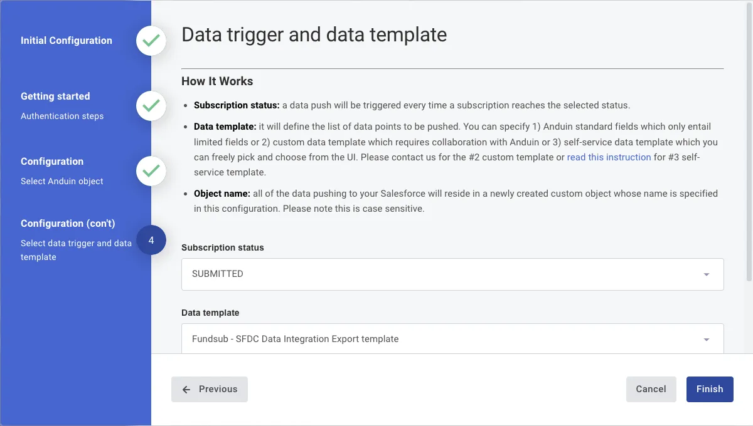Open the read this instruction link
Screen dimensions: 753x426
[x=609, y=157]
